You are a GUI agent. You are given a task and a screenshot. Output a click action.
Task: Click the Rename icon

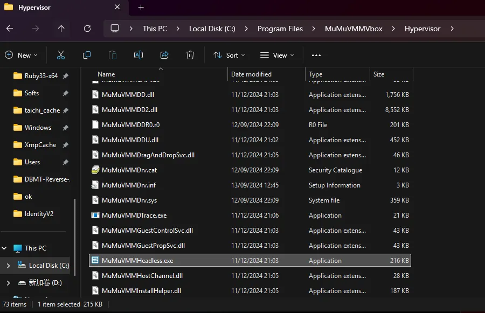pyautogui.click(x=138, y=55)
